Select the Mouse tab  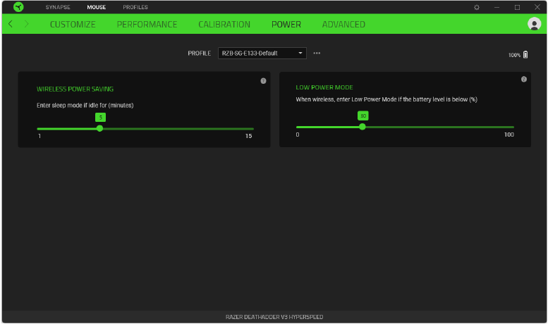click(x=97, y=7)
